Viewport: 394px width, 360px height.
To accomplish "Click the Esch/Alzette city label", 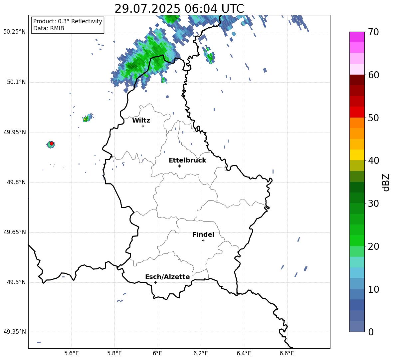I will point(167,277).
